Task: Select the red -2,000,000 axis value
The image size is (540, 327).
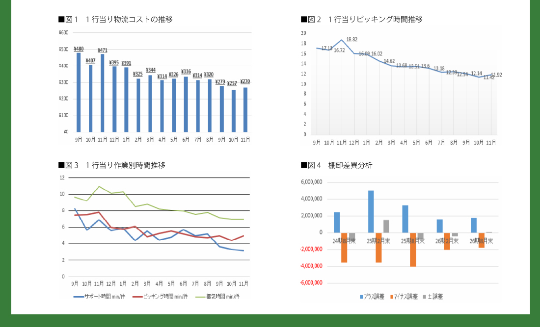Action: pos(311,249)
